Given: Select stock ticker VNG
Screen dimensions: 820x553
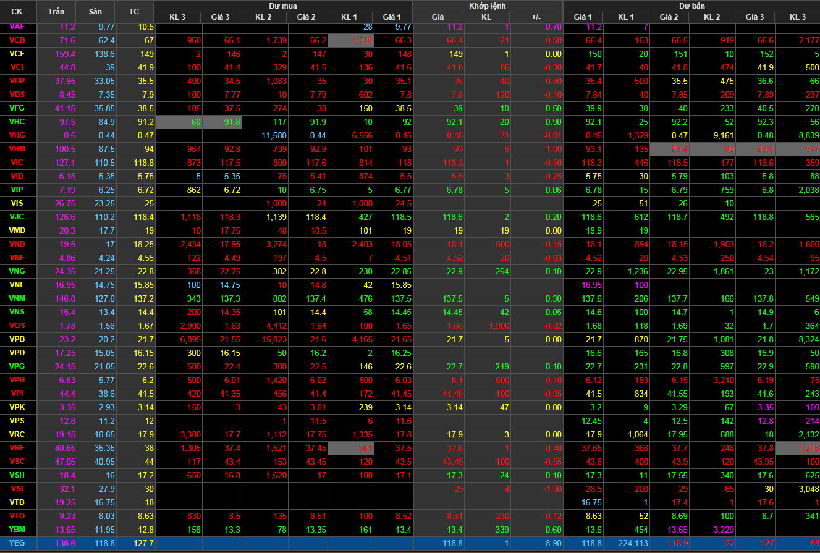Looking at the screenshot, I should [17, 271].
